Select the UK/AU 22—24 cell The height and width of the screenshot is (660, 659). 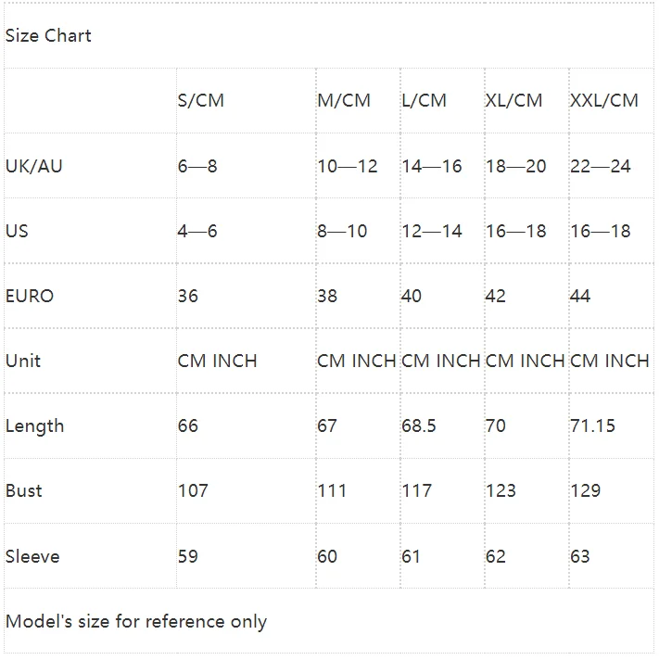600,166
